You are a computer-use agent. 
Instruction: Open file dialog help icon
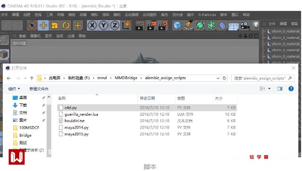point(291,88)
